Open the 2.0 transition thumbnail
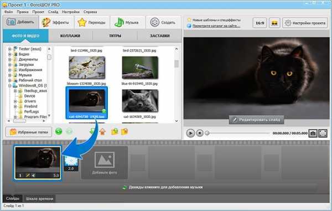Image resolution: width=332 pixels, height=211 pixels. 71,163
